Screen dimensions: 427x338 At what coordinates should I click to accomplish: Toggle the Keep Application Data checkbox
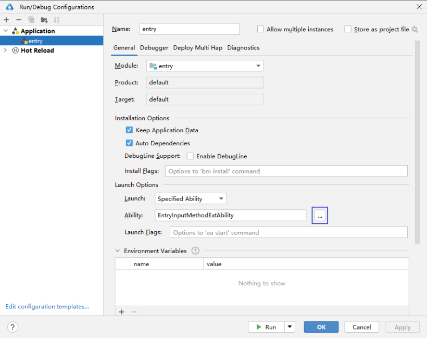point(129,130)
